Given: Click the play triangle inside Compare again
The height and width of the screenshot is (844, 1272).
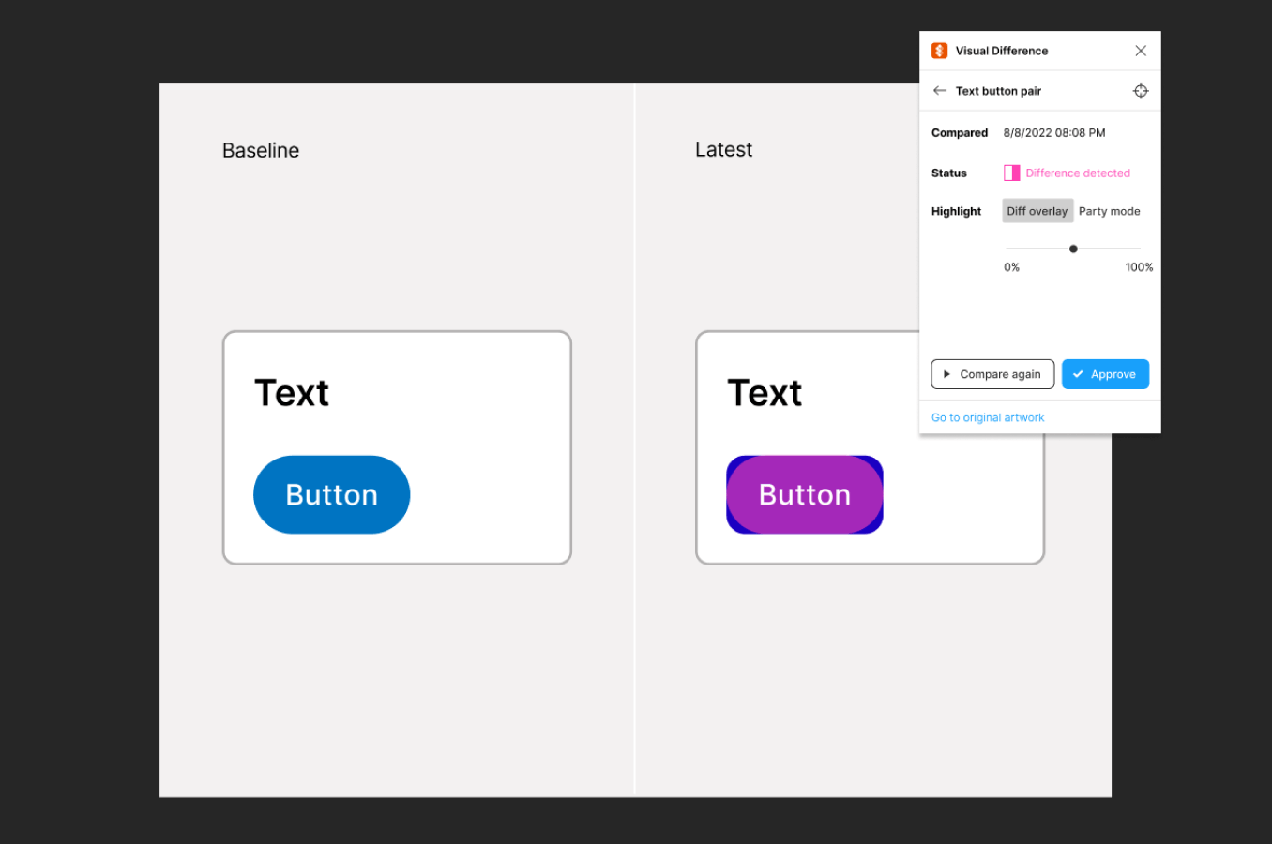Looking at the screenshot, I should (x=946, y=373).
